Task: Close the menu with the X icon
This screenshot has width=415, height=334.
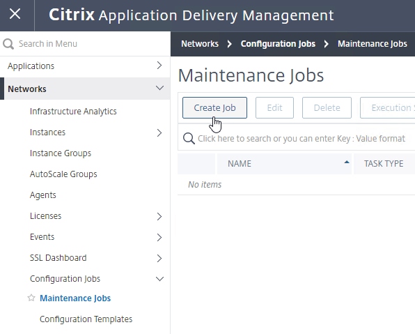Action: point(15,14)
